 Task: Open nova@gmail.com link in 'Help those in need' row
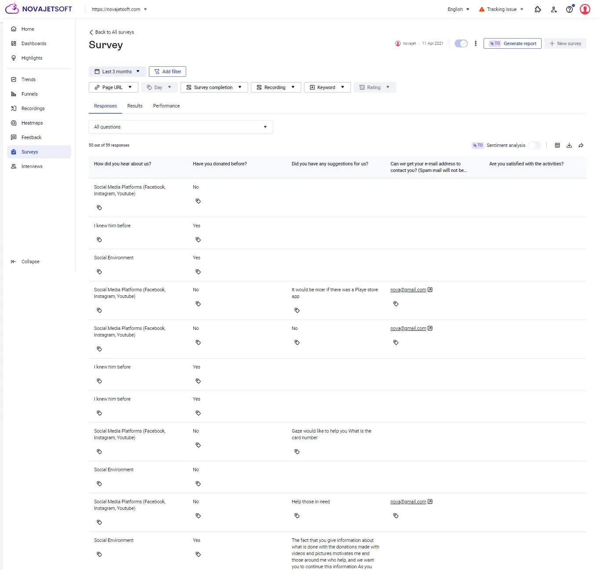(408, 502)
